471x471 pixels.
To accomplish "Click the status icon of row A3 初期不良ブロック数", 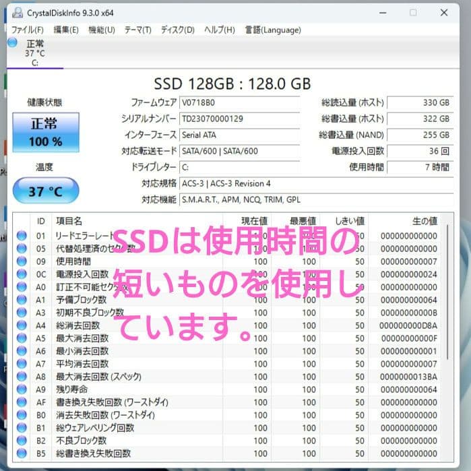I will pyautogui.click(x=22, y=313).
